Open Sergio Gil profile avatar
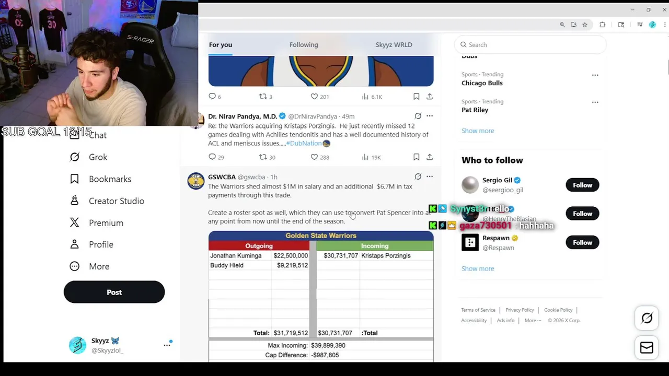This screenshot has width=669, height=376. pyautogui.click(x=470, y=185)
